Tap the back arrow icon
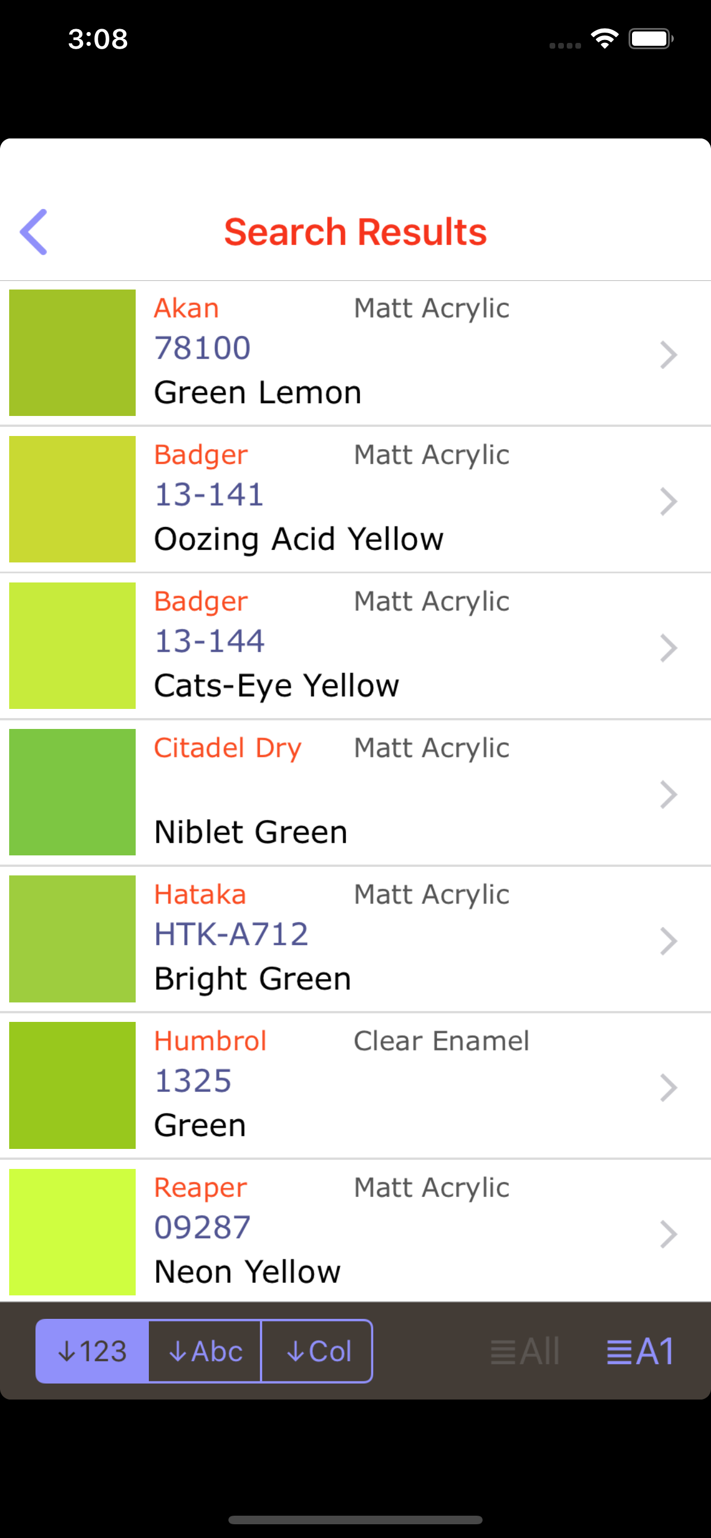Image resolution: width=711 pixels, height=1538 pixels. point(33,232)
